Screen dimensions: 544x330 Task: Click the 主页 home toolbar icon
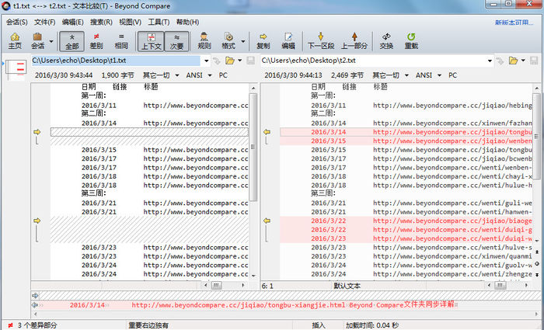point(15,41)
